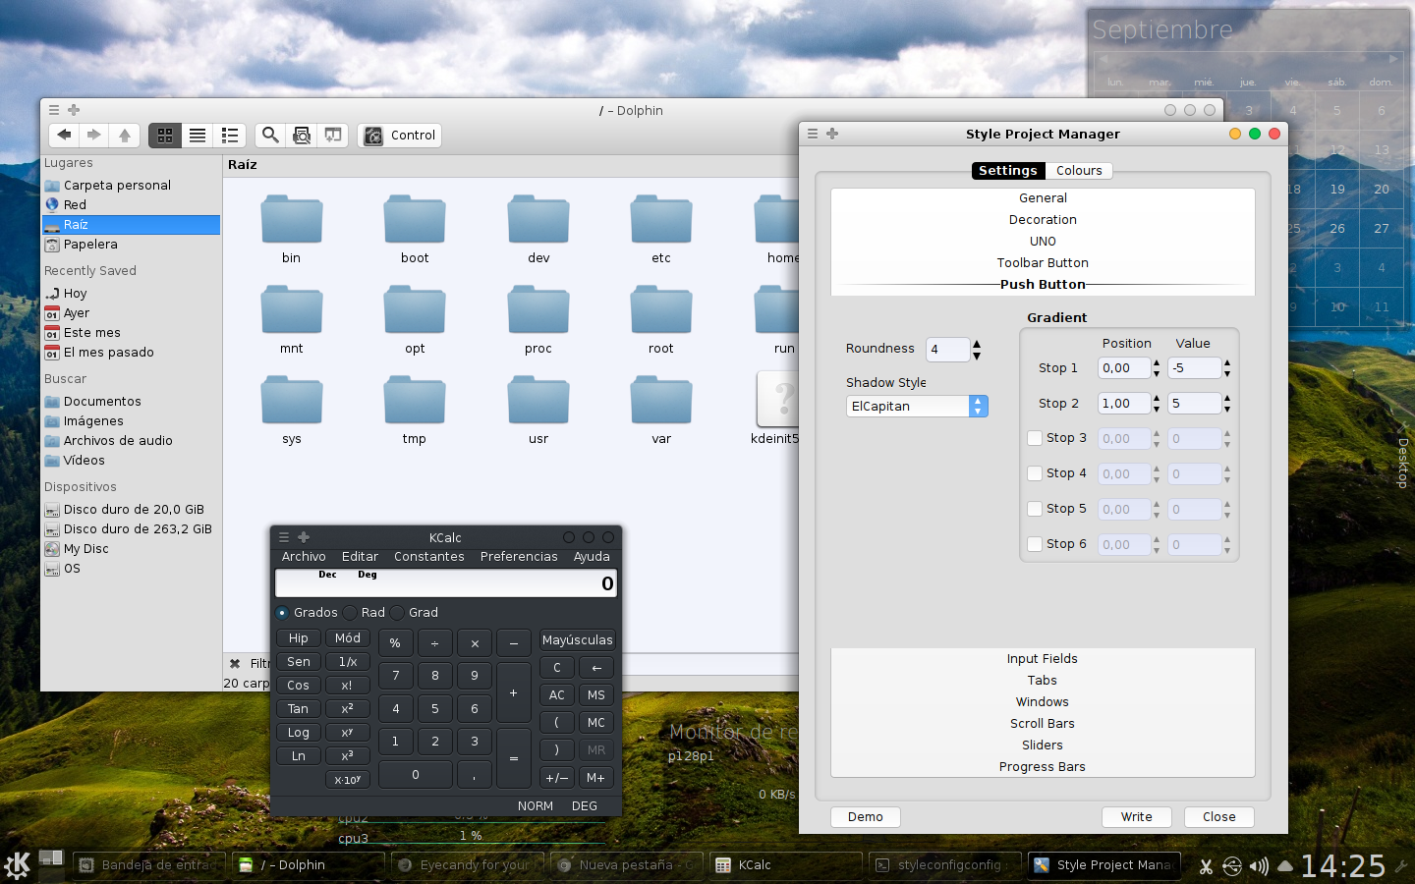Enable Stop 3 gradient checkbox
The image size is (1415, 884).
point(1035,438)
